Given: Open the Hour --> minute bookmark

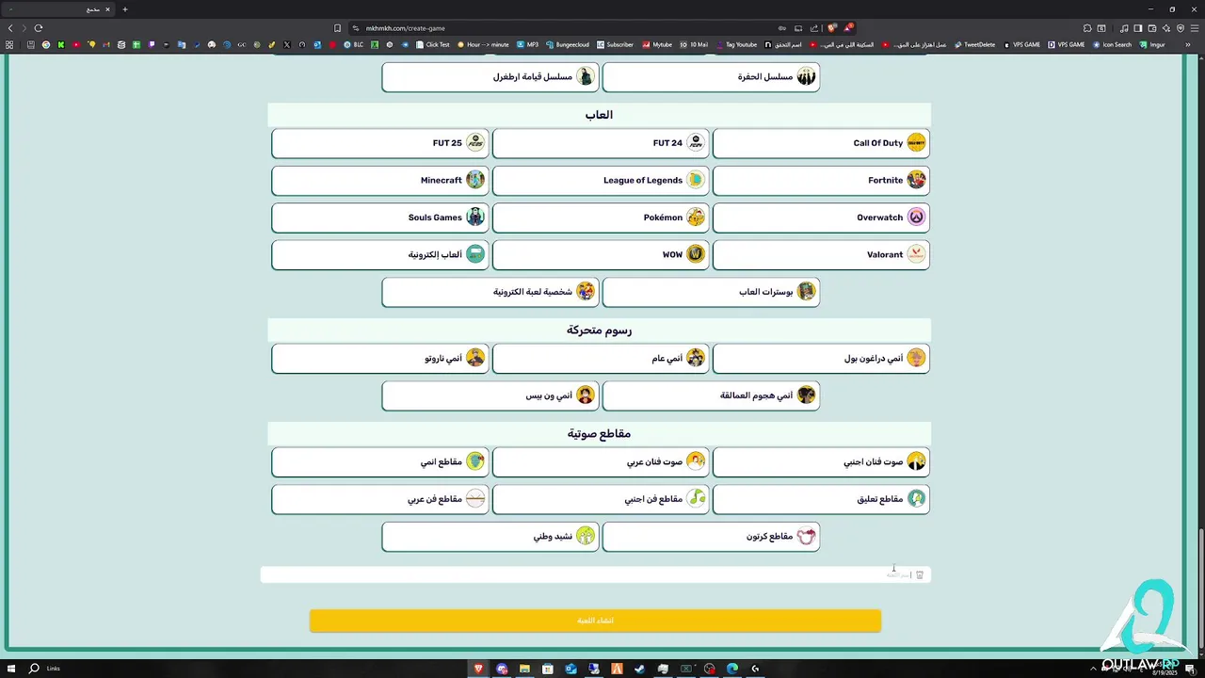Looking at the screenshot, I should 483,44.
